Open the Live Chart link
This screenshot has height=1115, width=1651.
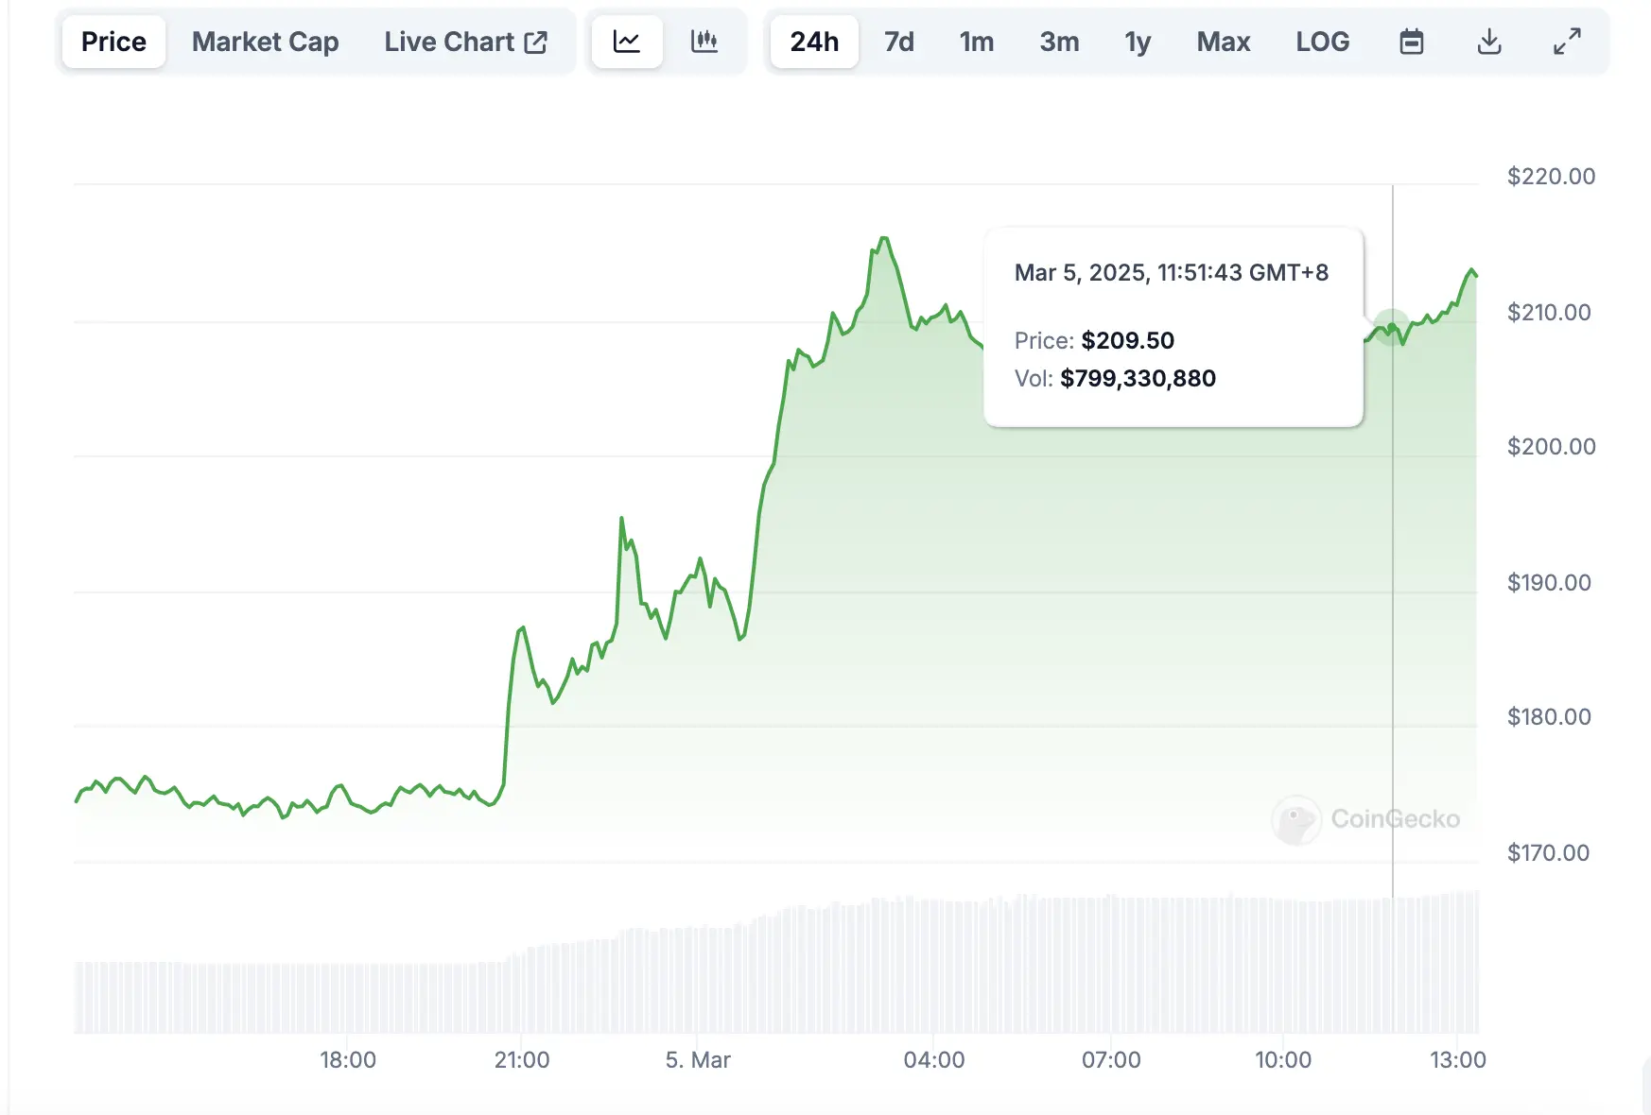pyautogui.click(x=449, y=42)
